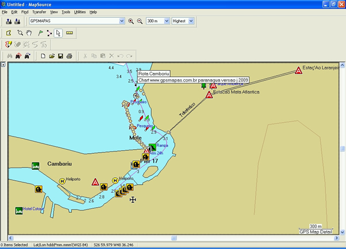This screenshot has width=346, height=249.
Task: Activate the Distance/Bearing ruler tool
Action: pos(69,33)
